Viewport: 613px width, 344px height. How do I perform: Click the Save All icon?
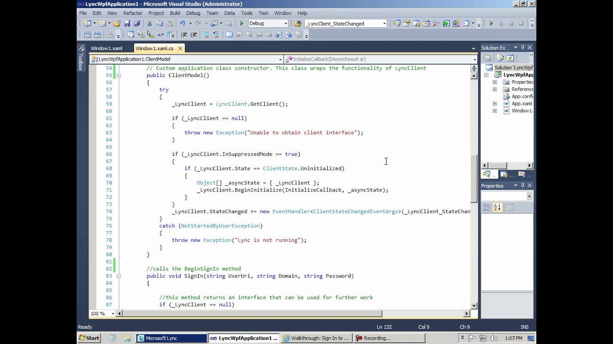pyautogui.click(x=137, y=23)
